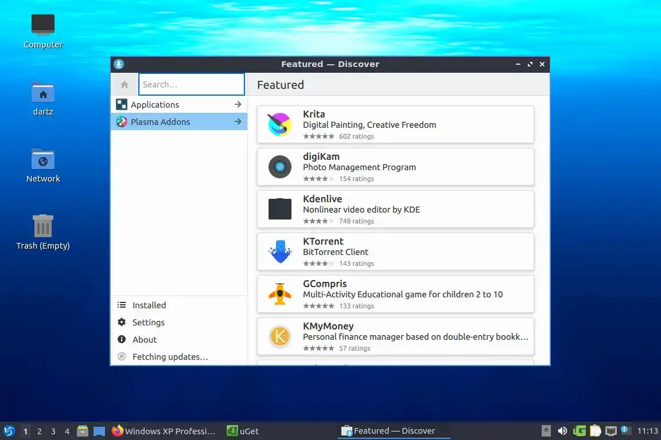Click Fetching updates status entry
661x440 pixels.
click(x=179, y=356)
